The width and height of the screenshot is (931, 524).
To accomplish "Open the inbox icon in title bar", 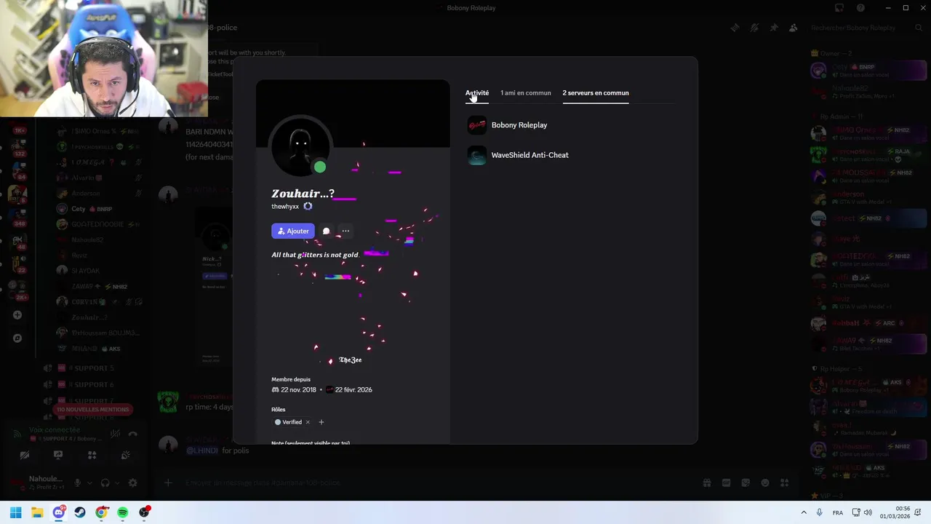I will (x=839, y=8).
